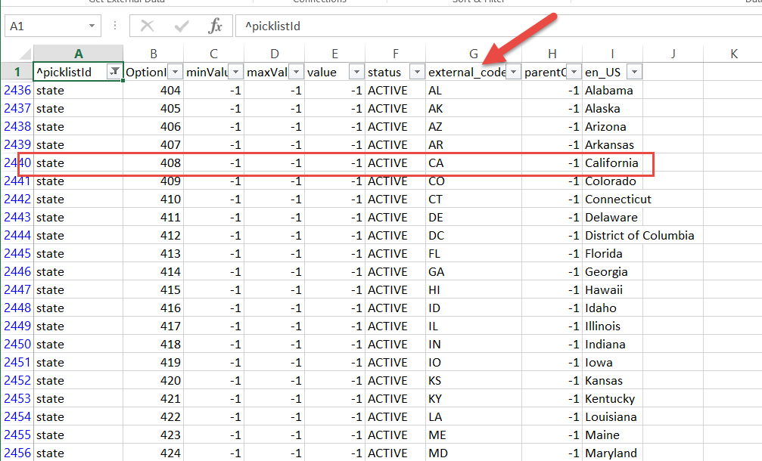Select column G header
The width and height of the screenshot is (762, 461).
tap(474, 54)
